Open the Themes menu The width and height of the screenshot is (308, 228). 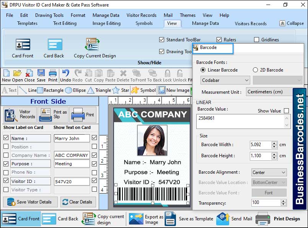[187, 15]
